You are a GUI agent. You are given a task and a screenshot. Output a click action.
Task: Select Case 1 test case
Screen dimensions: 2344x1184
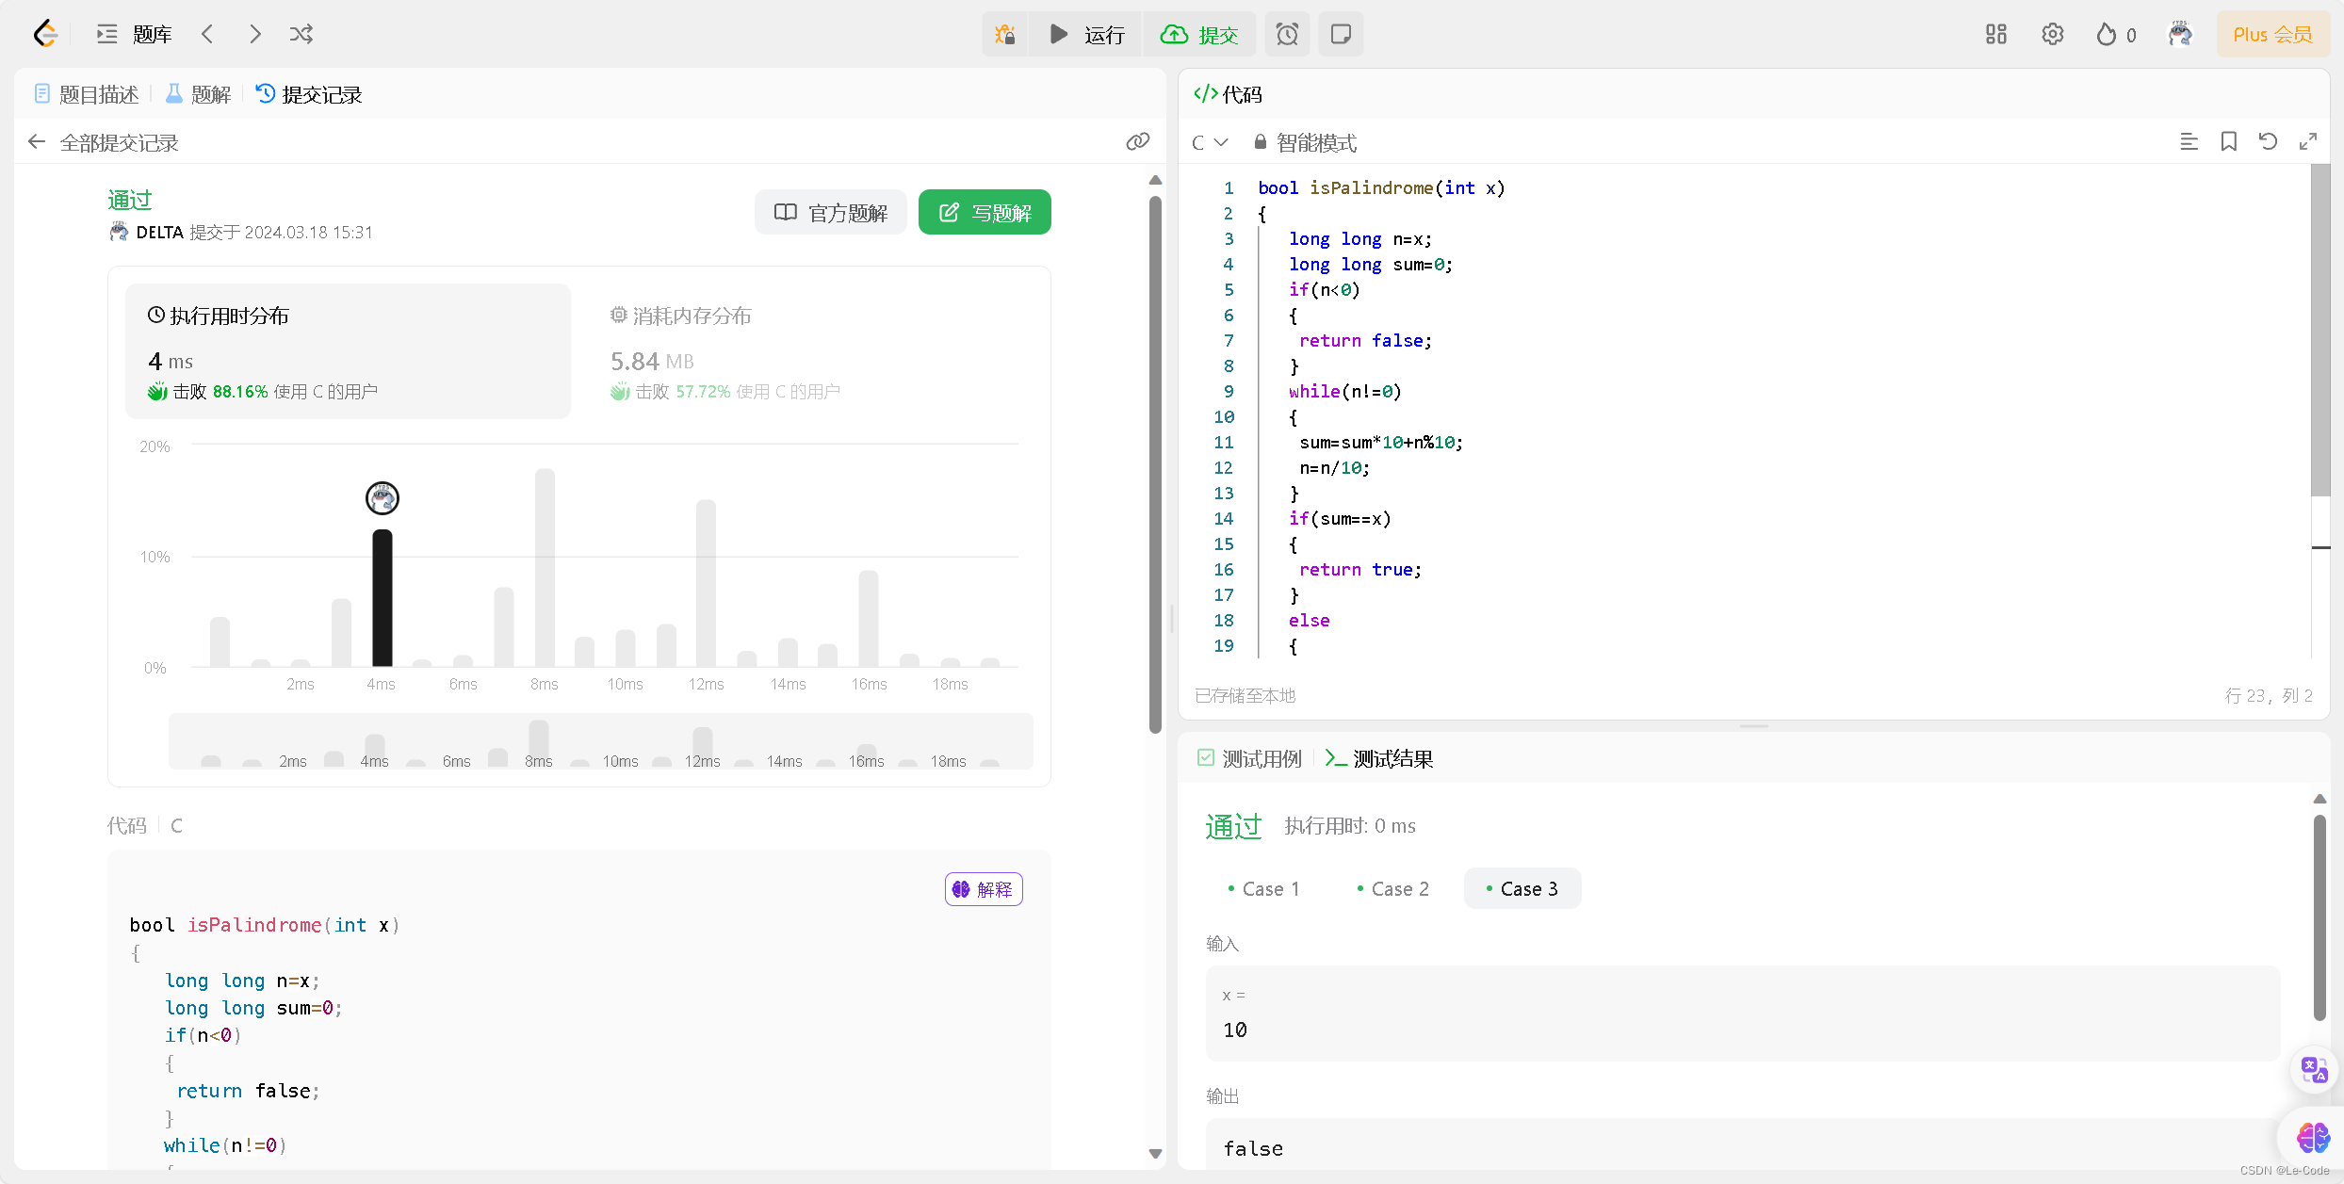1264,889
